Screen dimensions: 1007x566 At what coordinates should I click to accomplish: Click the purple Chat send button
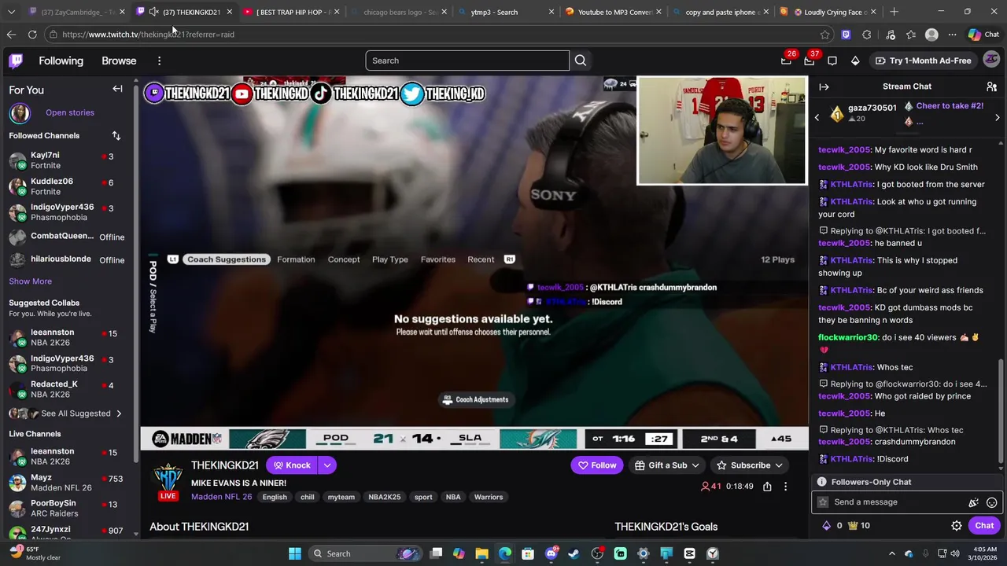984,526
